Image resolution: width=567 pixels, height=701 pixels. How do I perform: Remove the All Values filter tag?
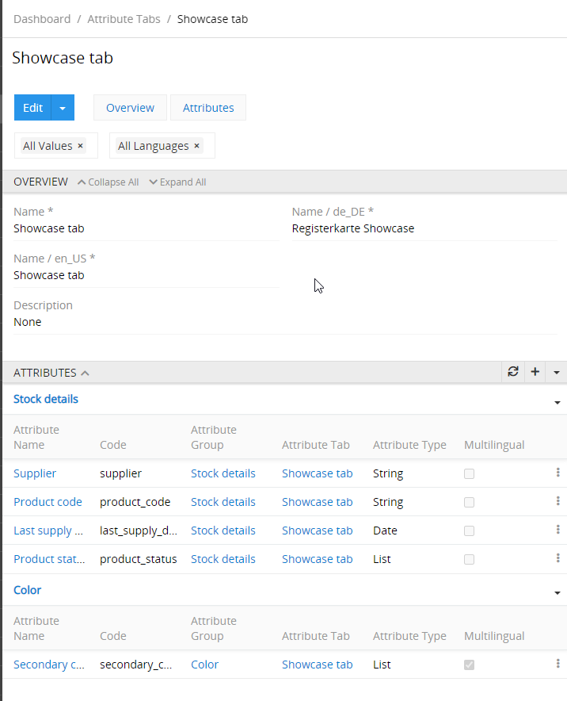(81, 146)
